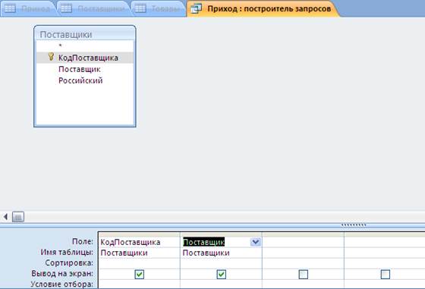The height and width of the screenshot is (289, 425).
Task: Click the query designer icon on active tab
Action: 197,8
